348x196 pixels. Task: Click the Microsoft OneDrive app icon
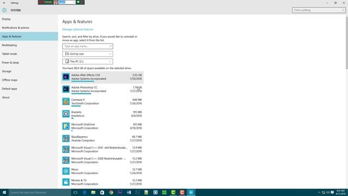tap(66, 126)
